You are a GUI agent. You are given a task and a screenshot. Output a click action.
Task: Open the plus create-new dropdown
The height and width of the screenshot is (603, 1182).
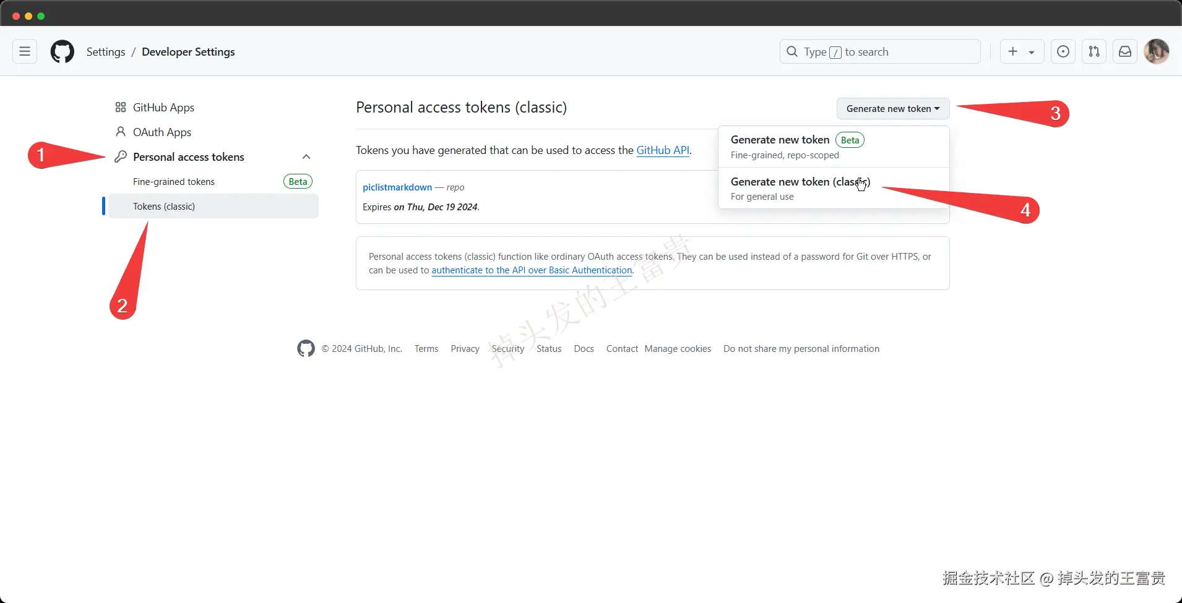click(1021, 51)
